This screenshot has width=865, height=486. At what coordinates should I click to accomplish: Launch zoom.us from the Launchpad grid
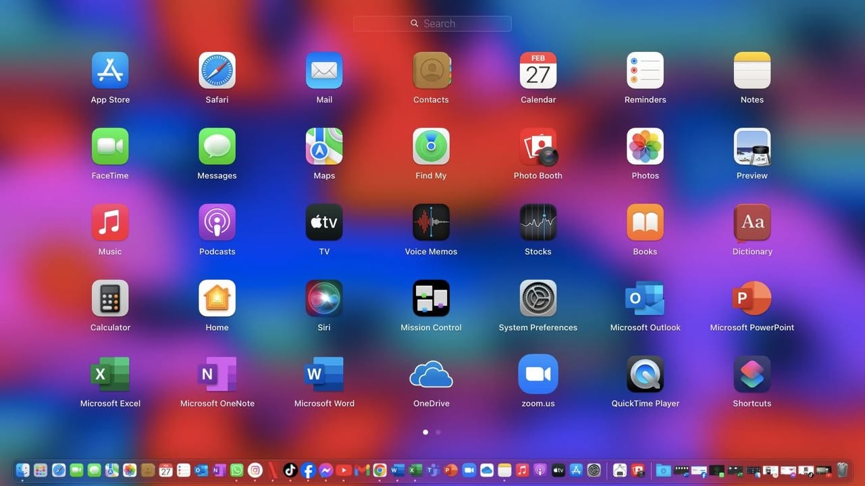[538, 374]
